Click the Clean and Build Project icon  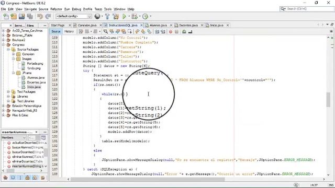tap(116, 16)
